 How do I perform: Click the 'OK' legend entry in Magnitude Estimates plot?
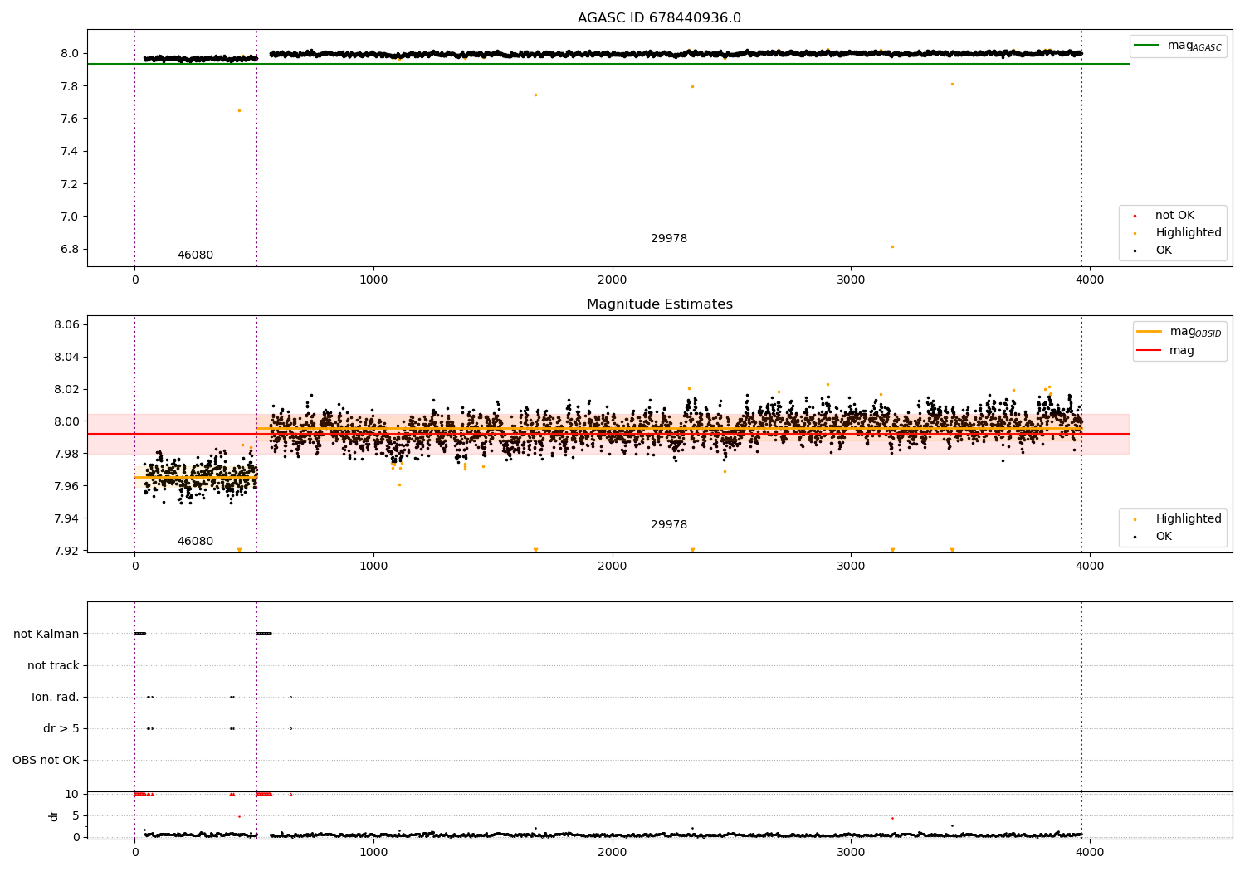point(1164,537)
